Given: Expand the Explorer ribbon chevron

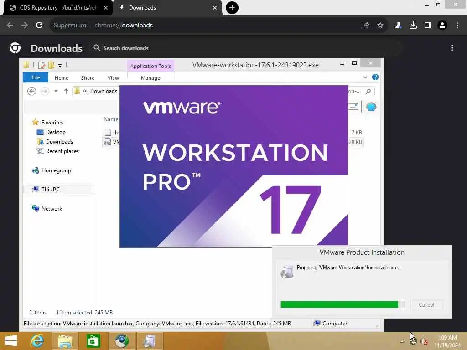Looking at the screenshot, I should tap(365, 77).
